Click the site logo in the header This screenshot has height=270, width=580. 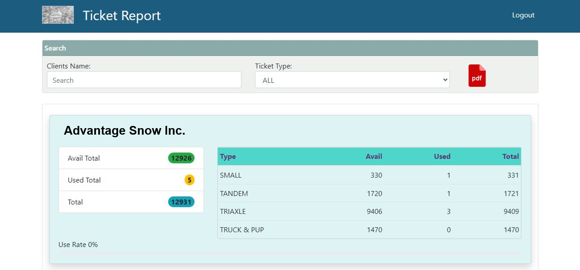(58, 15)
